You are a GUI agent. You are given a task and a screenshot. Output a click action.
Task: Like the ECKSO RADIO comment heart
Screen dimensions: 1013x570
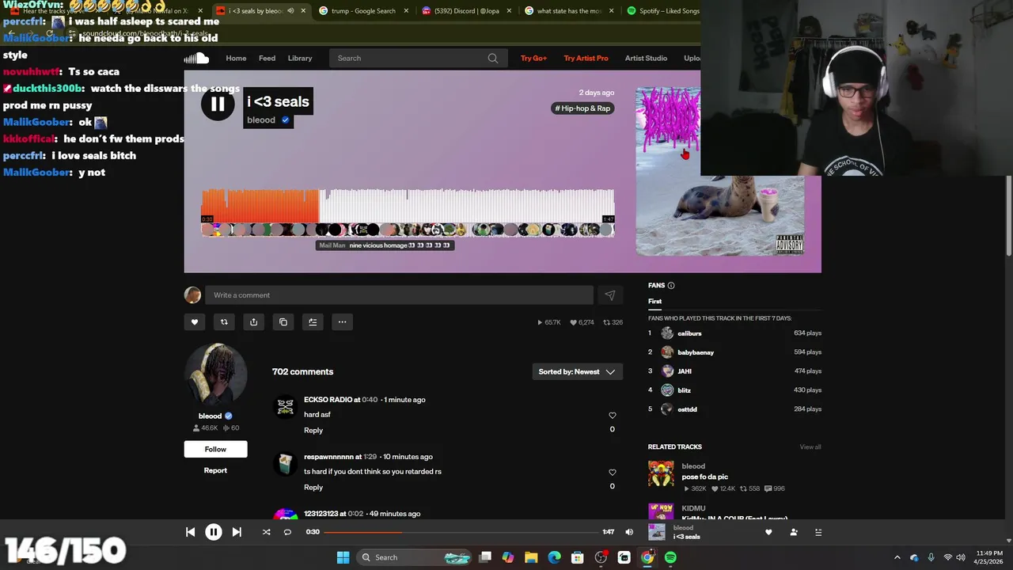click(612, 416)
